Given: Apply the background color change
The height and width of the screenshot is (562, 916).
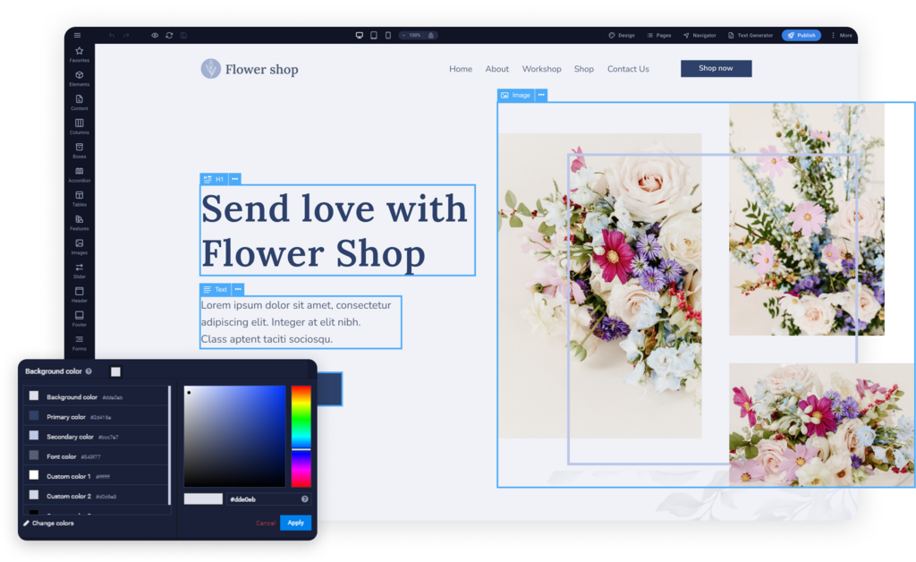Looking at the screenshot, I should pyautogui.click(x=295, y=523).
